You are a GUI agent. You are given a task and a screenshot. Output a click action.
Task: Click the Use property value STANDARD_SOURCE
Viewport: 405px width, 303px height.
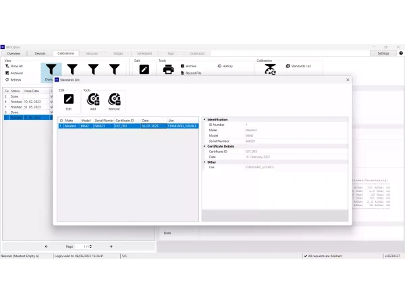point(296,167)
